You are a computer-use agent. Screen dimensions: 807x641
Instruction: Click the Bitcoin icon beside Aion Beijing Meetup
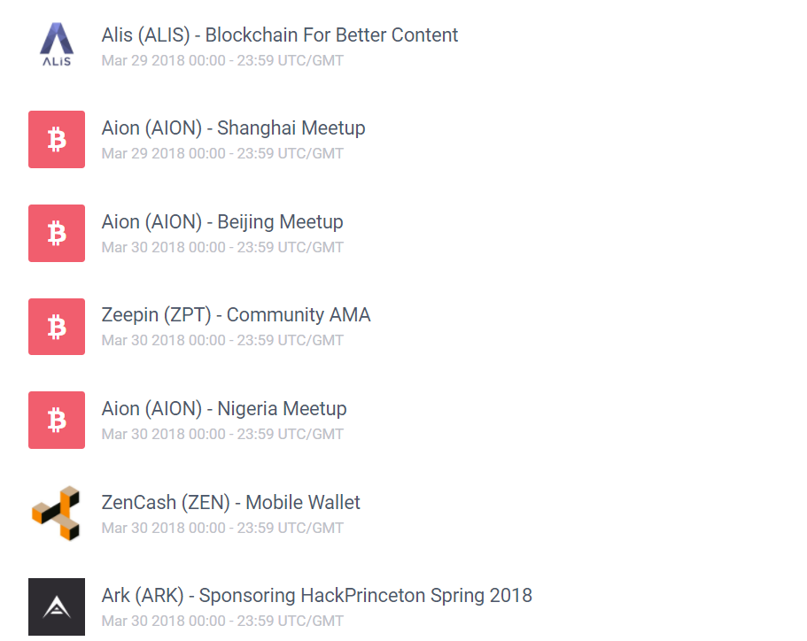click(x=57, y=233)
